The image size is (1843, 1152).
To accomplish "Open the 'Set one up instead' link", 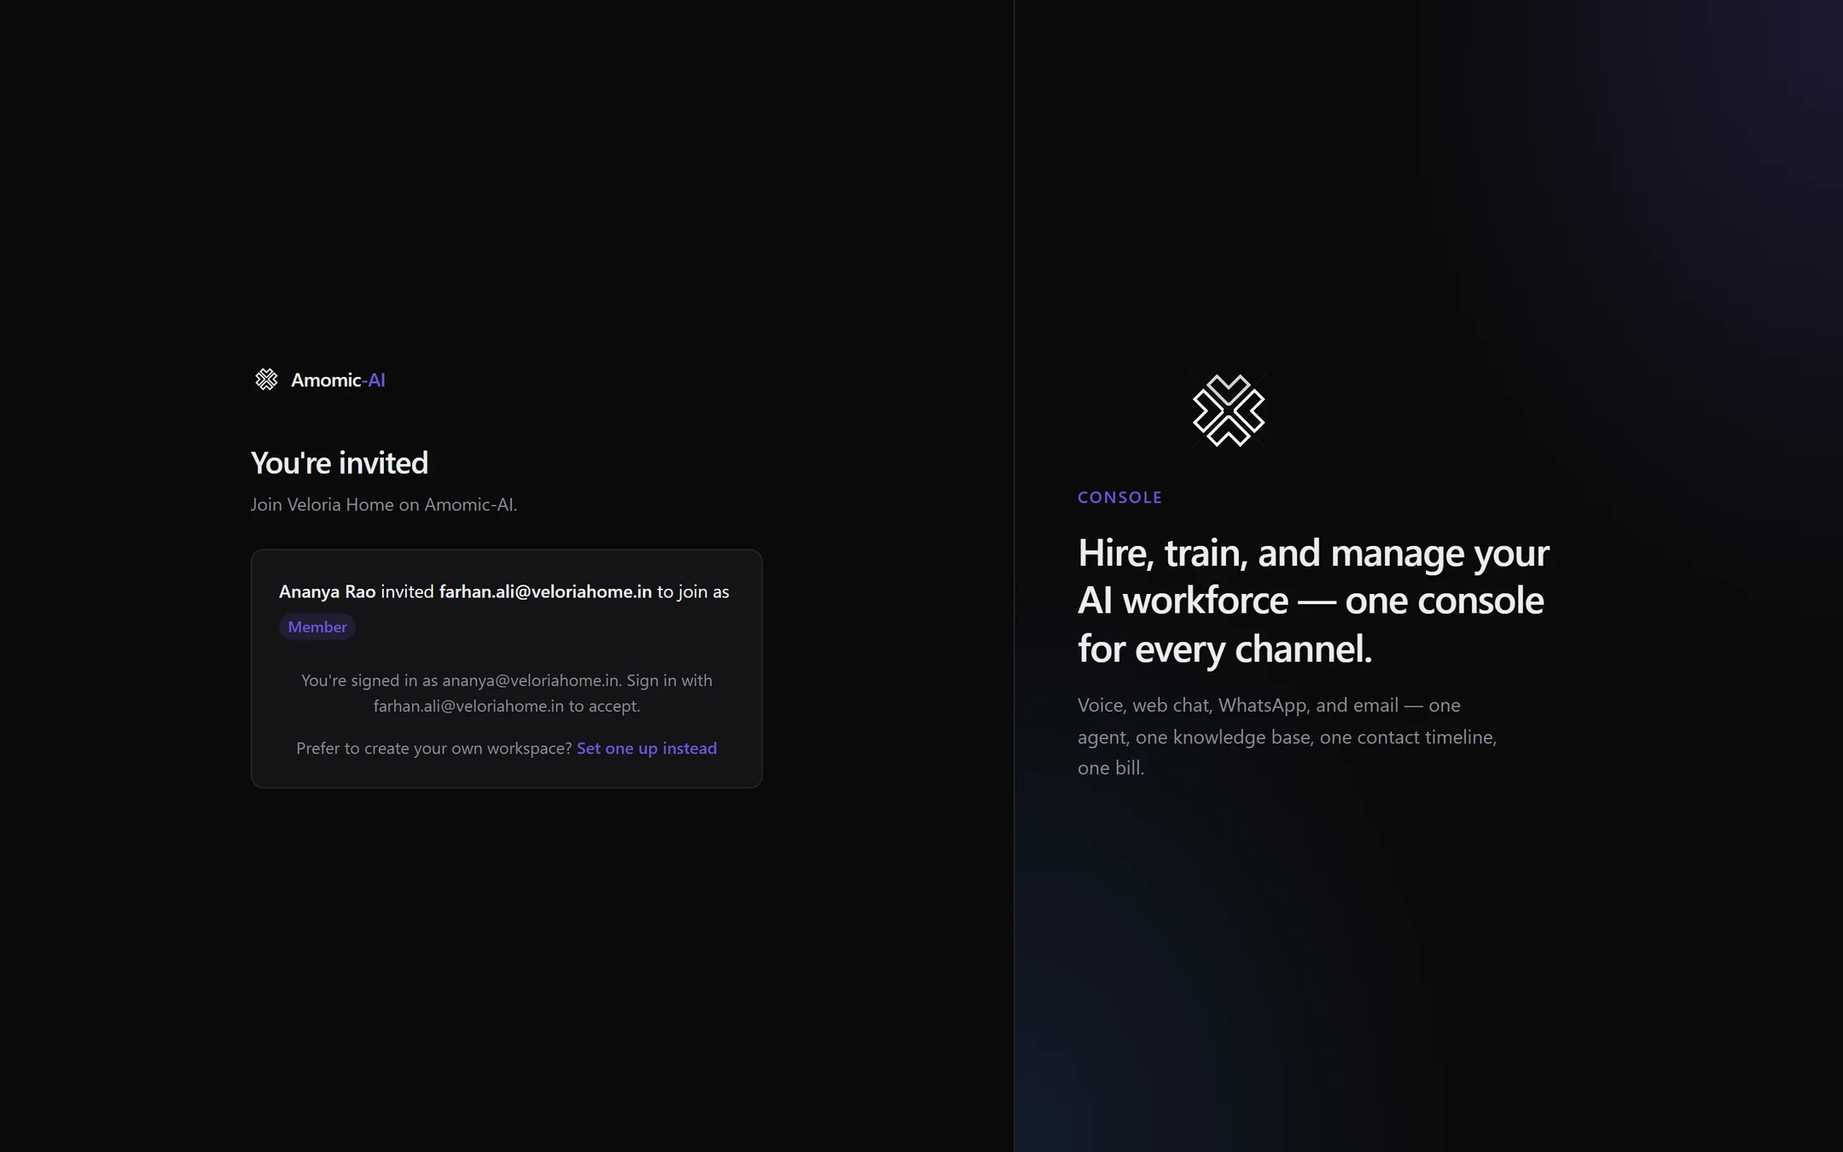I will point(647,748).
